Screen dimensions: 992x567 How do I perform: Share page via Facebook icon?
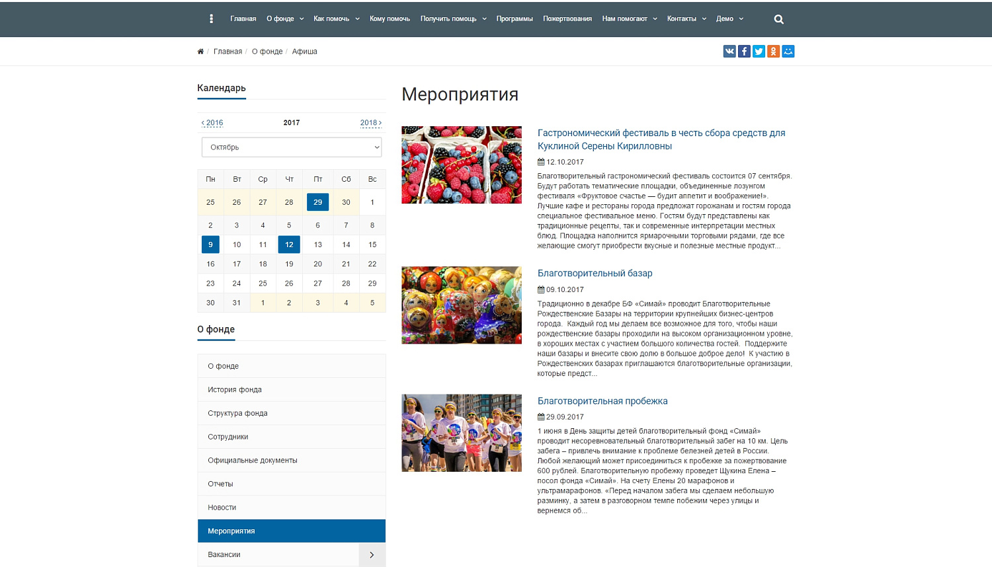(x=744, y=52)
